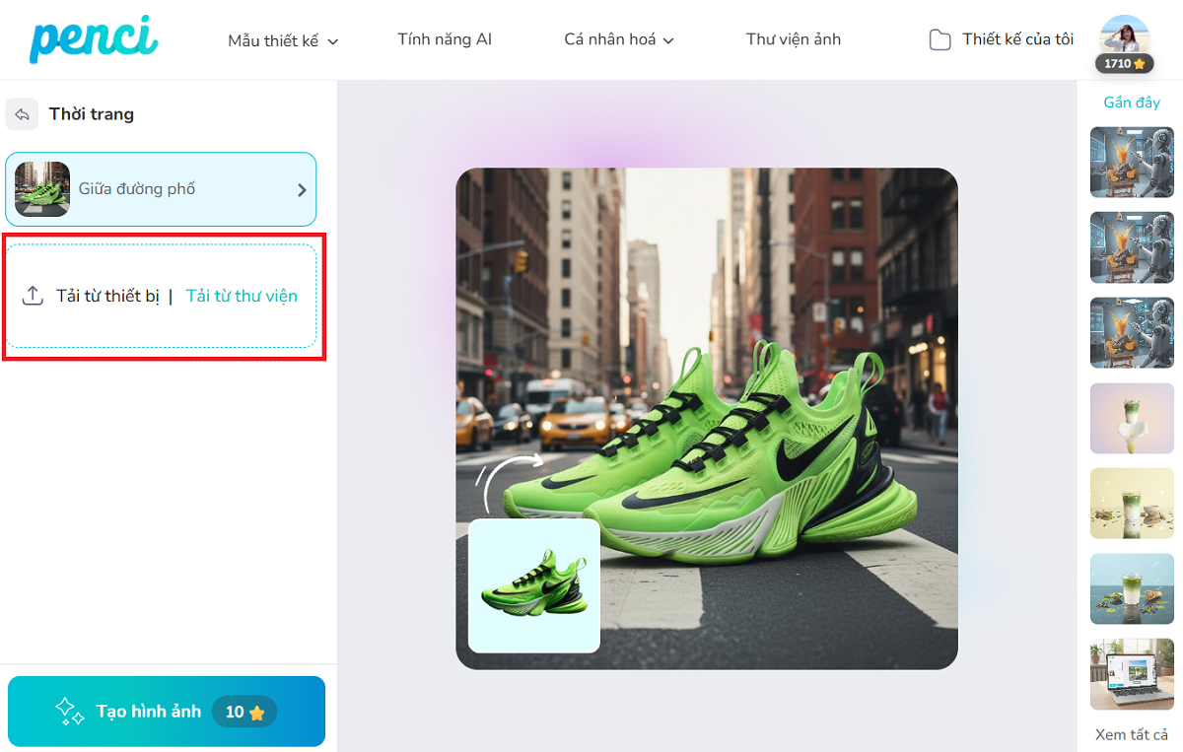The image size is (1183, 752).
Task: Go to Thư viện ảnh
Action: [793, 40]
